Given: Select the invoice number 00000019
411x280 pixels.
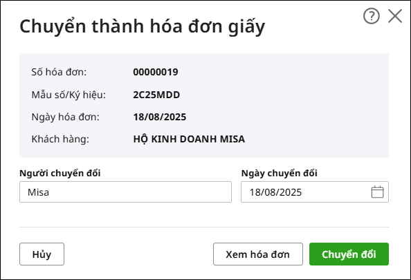Looking at the screenshot, I should (x=156, y=72).
